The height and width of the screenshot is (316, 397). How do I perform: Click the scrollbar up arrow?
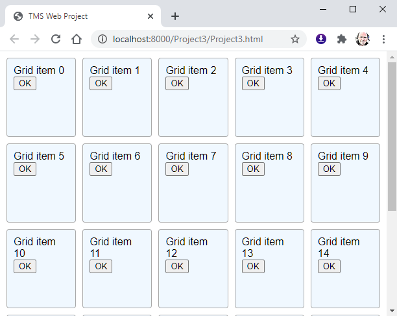coord(392,57)
